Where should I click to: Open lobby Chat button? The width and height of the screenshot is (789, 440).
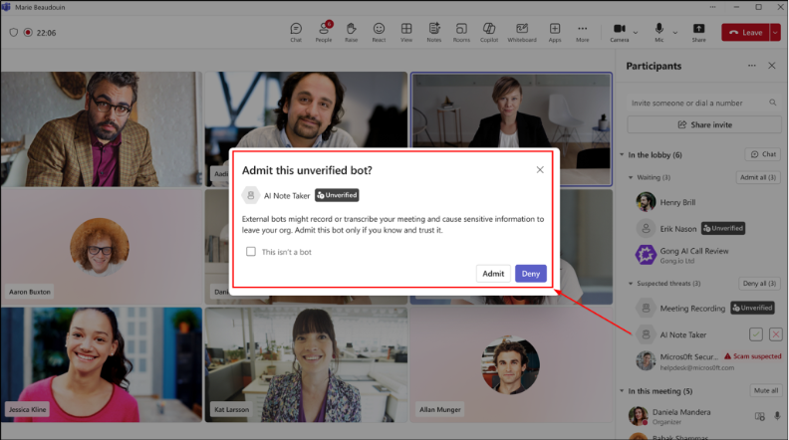763,154
